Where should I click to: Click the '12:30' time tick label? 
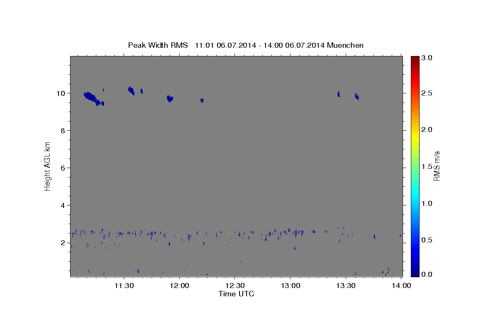click(x=235, y=286)
